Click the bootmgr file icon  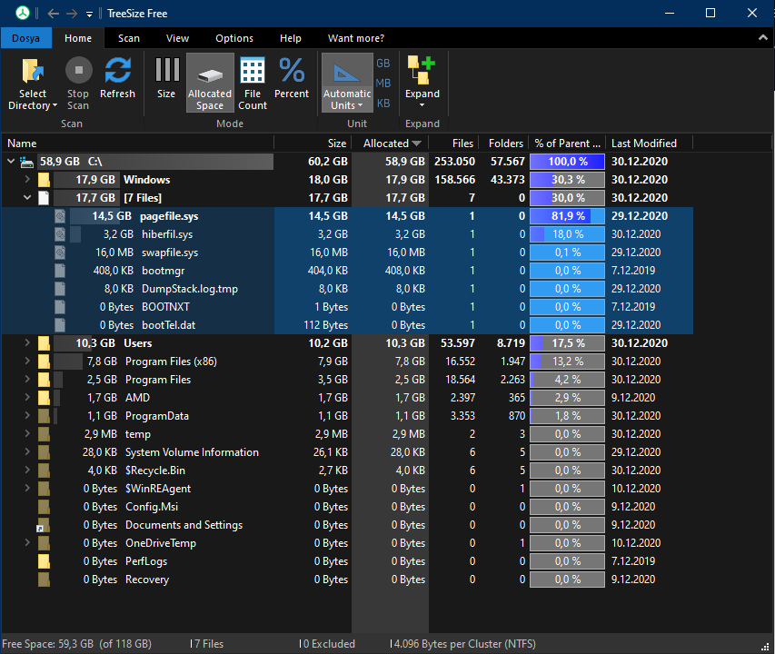tap(60, 271)
